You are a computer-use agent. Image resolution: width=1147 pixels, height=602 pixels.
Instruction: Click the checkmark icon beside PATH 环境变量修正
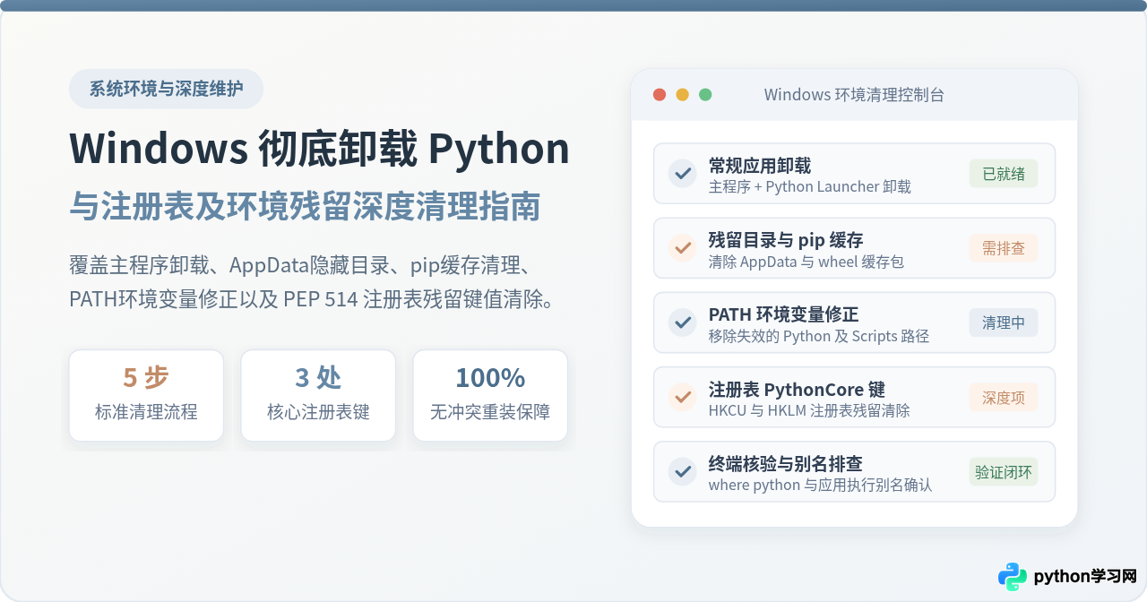pos(683,322)
